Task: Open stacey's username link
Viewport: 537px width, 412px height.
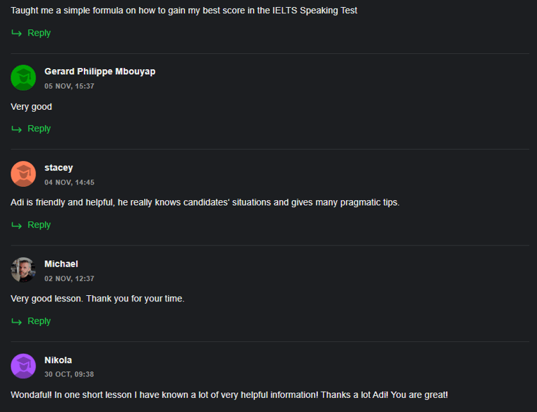Action: click(59, 168)
